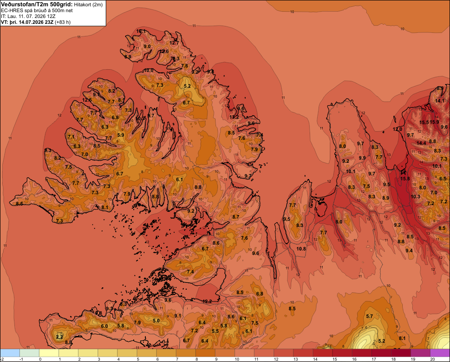Select the 8 to 9 degree legend swatch

206,353
